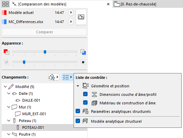Select DALLE-001 in the changes tree
Viewport: 183px width, 138px height.
pyautogui.click(x=31, y=100)
